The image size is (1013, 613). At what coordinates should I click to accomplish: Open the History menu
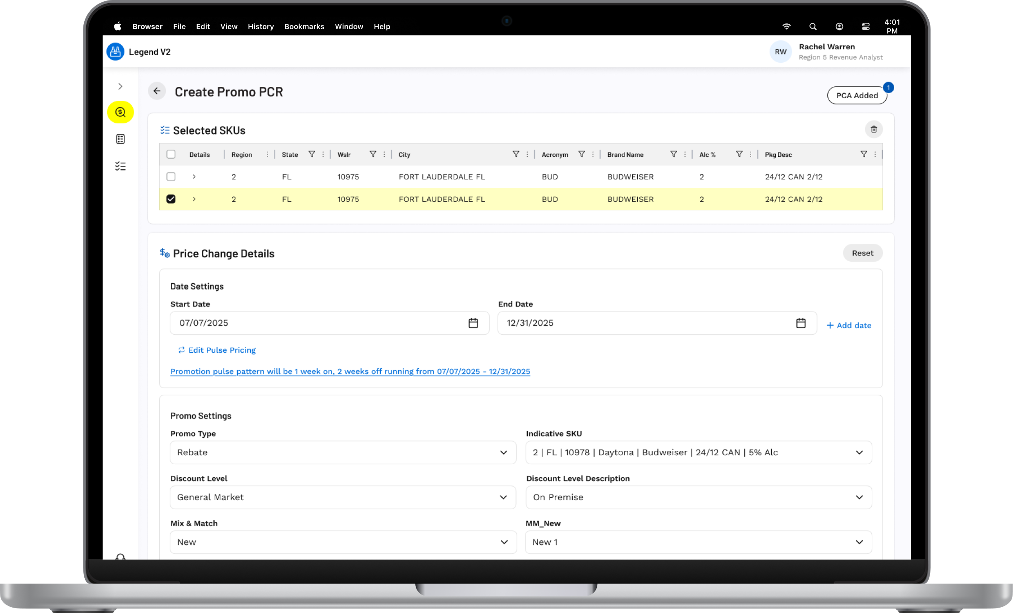(261, 26)
